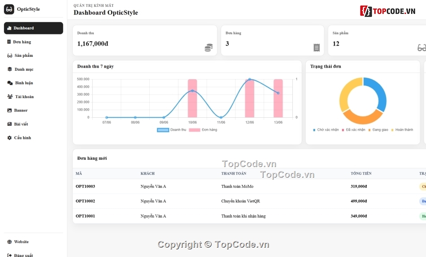Open the Banner management page
Image resolution: width=426 pixels, height=257 pixels.
34,110
